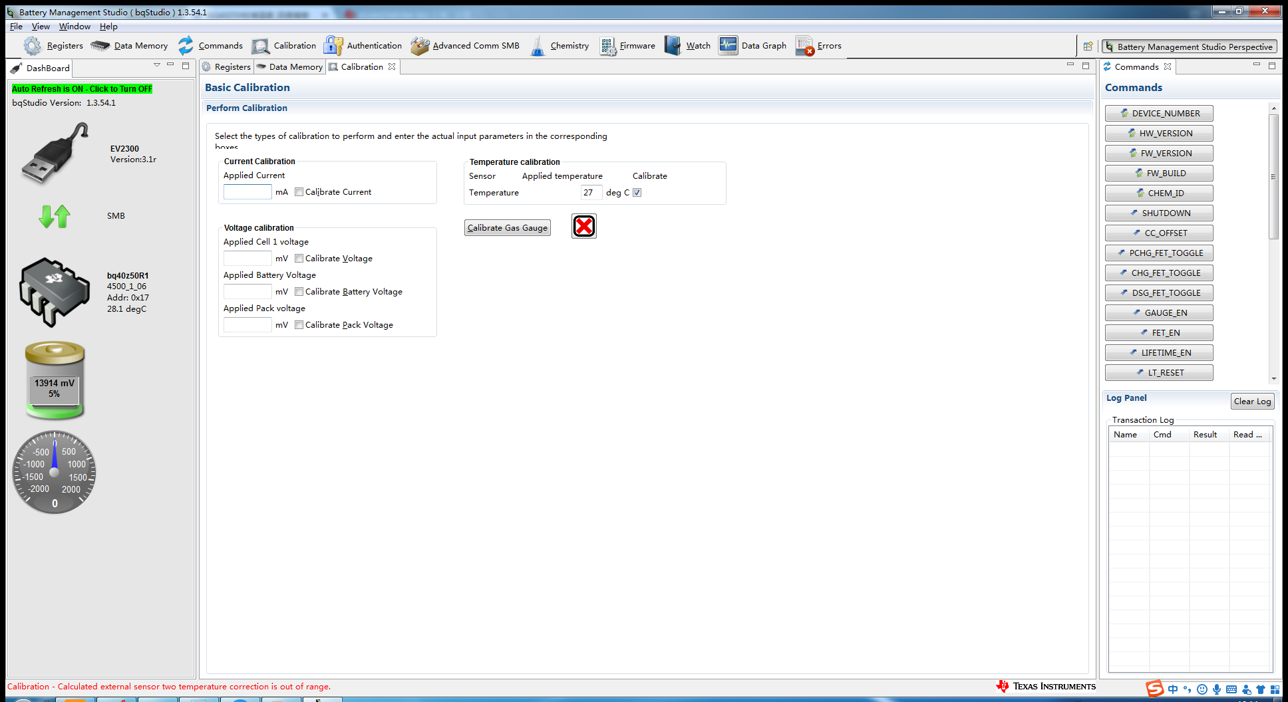Maximize the Calibration editor area

coord(1086,65)
